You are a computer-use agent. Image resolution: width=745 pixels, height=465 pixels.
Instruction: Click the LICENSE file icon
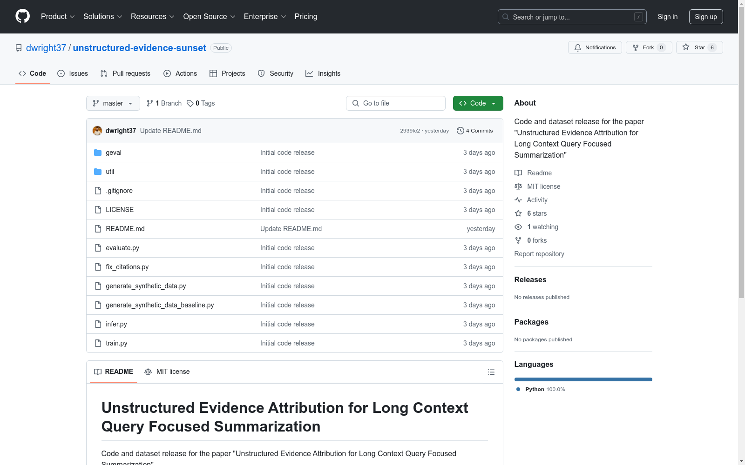[98, 210]
